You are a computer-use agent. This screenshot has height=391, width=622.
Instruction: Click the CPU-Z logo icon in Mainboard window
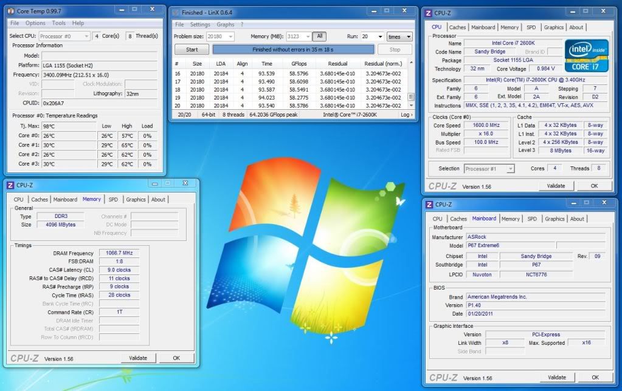point(429,205)
